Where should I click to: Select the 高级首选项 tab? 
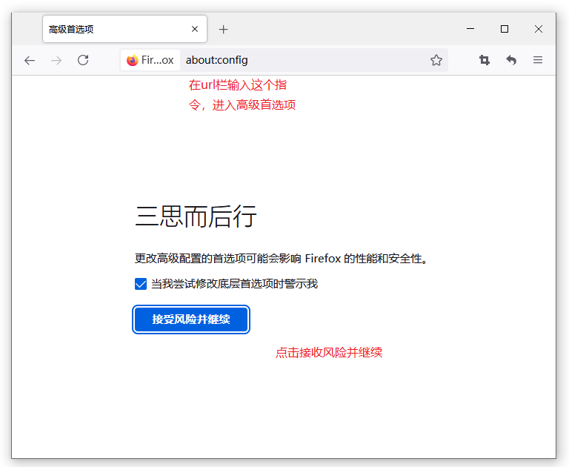tap(111, 29)
